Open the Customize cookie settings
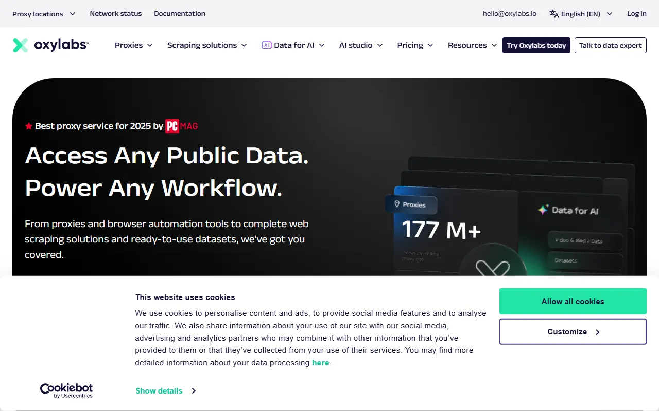The width and height of the screenshot is (659, 411). (573, 331)
